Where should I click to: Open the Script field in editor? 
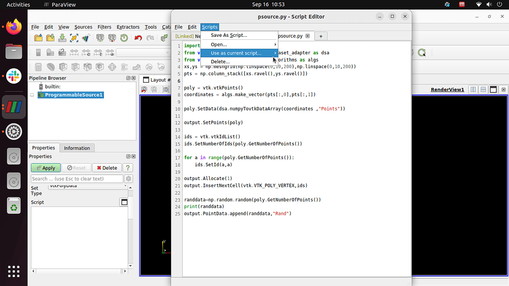point(124,202)
